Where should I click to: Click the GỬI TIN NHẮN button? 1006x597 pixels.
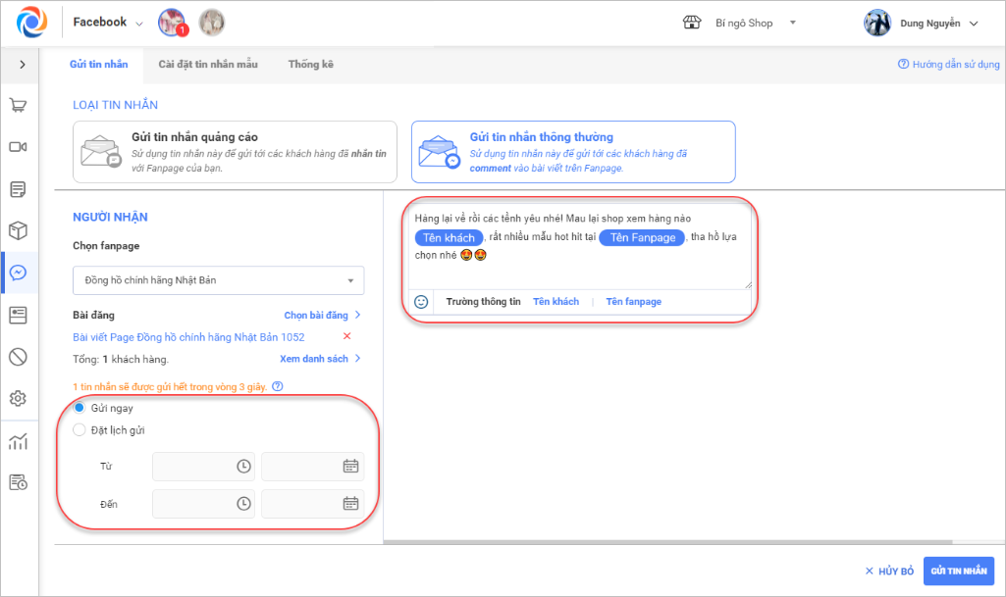tap(959, 572)
